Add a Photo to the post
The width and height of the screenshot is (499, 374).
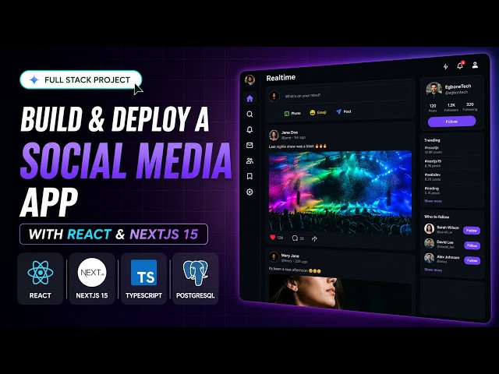[292, 113]
